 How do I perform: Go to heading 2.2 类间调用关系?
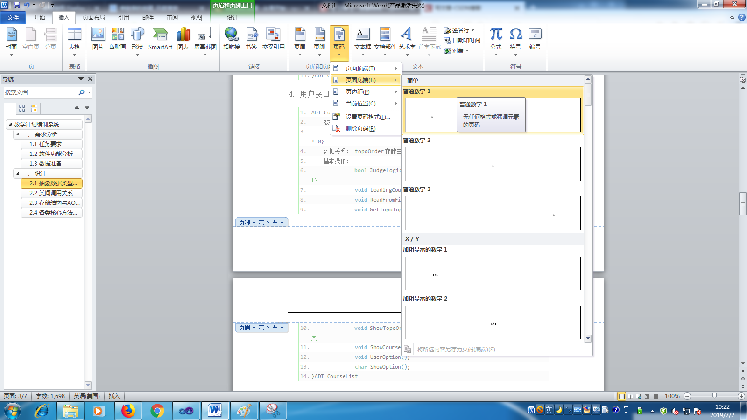pos(51,193)
